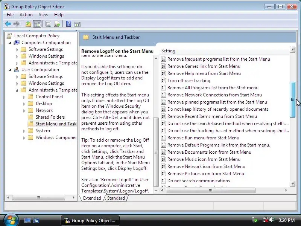Open the volume speaker tray icon
The height and width of the screenshot is (226, 301).
coord(272,220)
